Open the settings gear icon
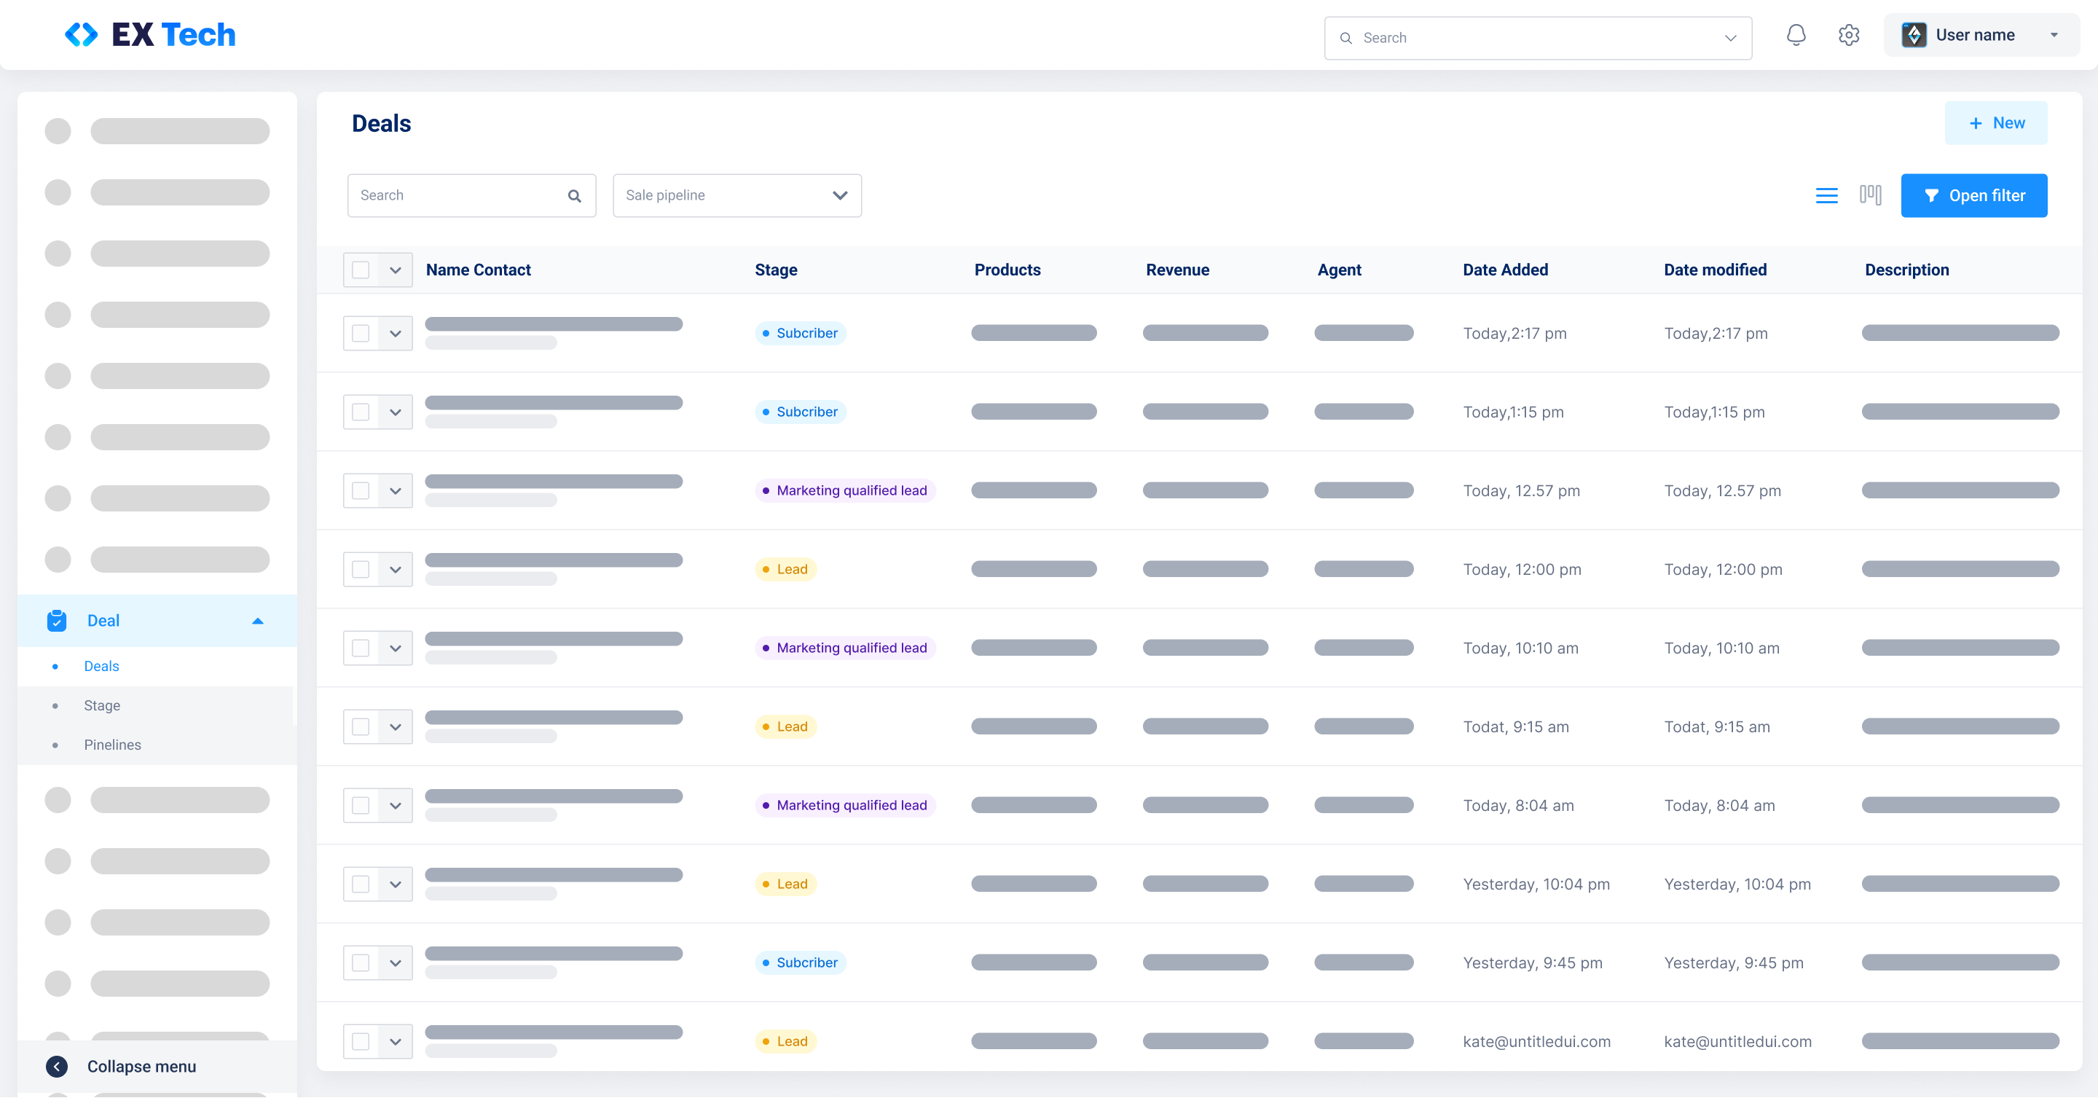 coord(1849,35)
